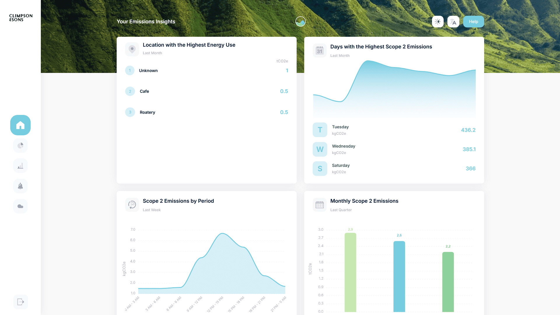Click the Wednesday W tile

[x=320, y=149]
